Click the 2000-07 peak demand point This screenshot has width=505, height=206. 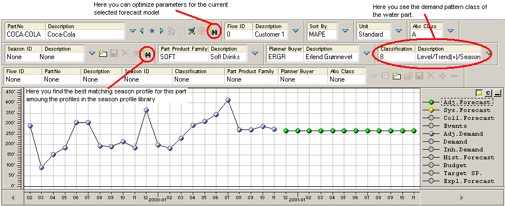228,100
